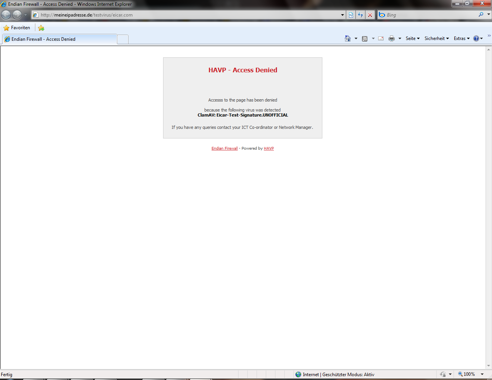Open the Sicherheit menu
Image resolution: width=492 pixels, height=380 pixels.
pos(437,38)
